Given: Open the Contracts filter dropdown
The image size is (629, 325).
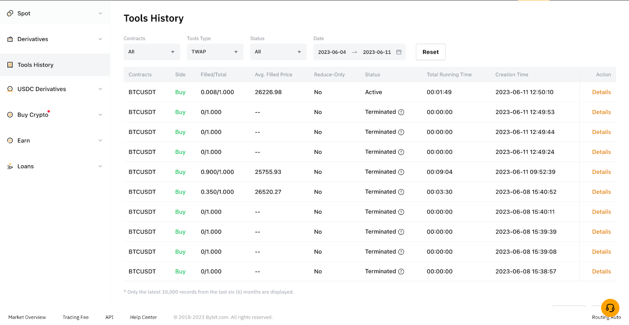Looking at the screenshot, I should point(152,52).
